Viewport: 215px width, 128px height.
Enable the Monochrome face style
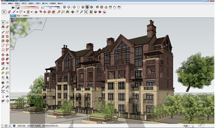click(92, 7)
